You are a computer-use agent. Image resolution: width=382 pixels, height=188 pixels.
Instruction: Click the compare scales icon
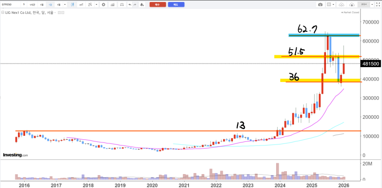click(122, 5)
